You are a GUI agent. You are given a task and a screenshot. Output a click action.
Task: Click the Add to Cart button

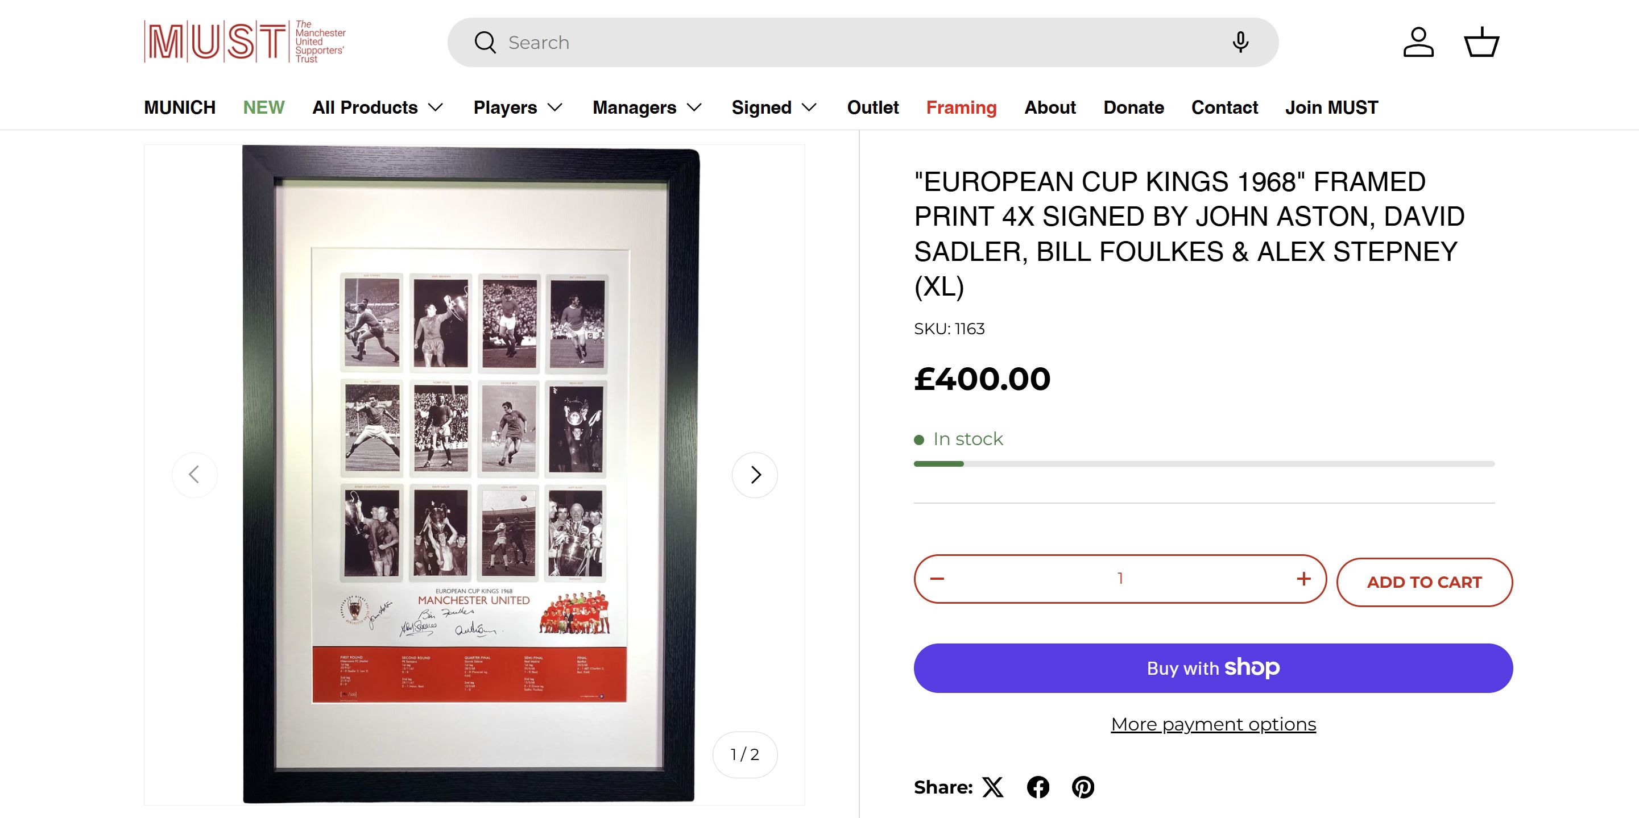point(1424,582)
